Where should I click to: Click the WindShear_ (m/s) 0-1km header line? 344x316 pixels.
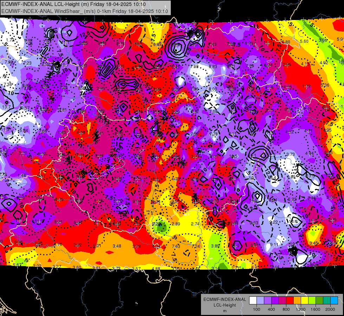point(84,11)
